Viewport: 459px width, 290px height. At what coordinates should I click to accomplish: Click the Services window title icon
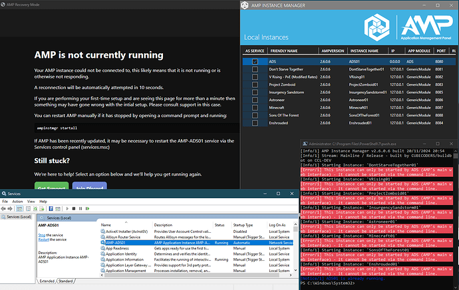4,194
